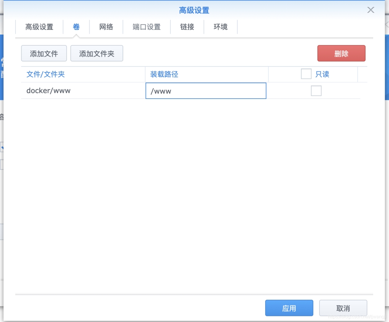Switch to the 高级设置 tab

coord(39,27)
